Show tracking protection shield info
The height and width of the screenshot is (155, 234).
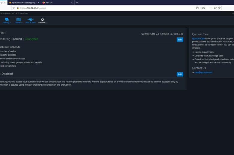pyautogui.click(x=13, y=8)
